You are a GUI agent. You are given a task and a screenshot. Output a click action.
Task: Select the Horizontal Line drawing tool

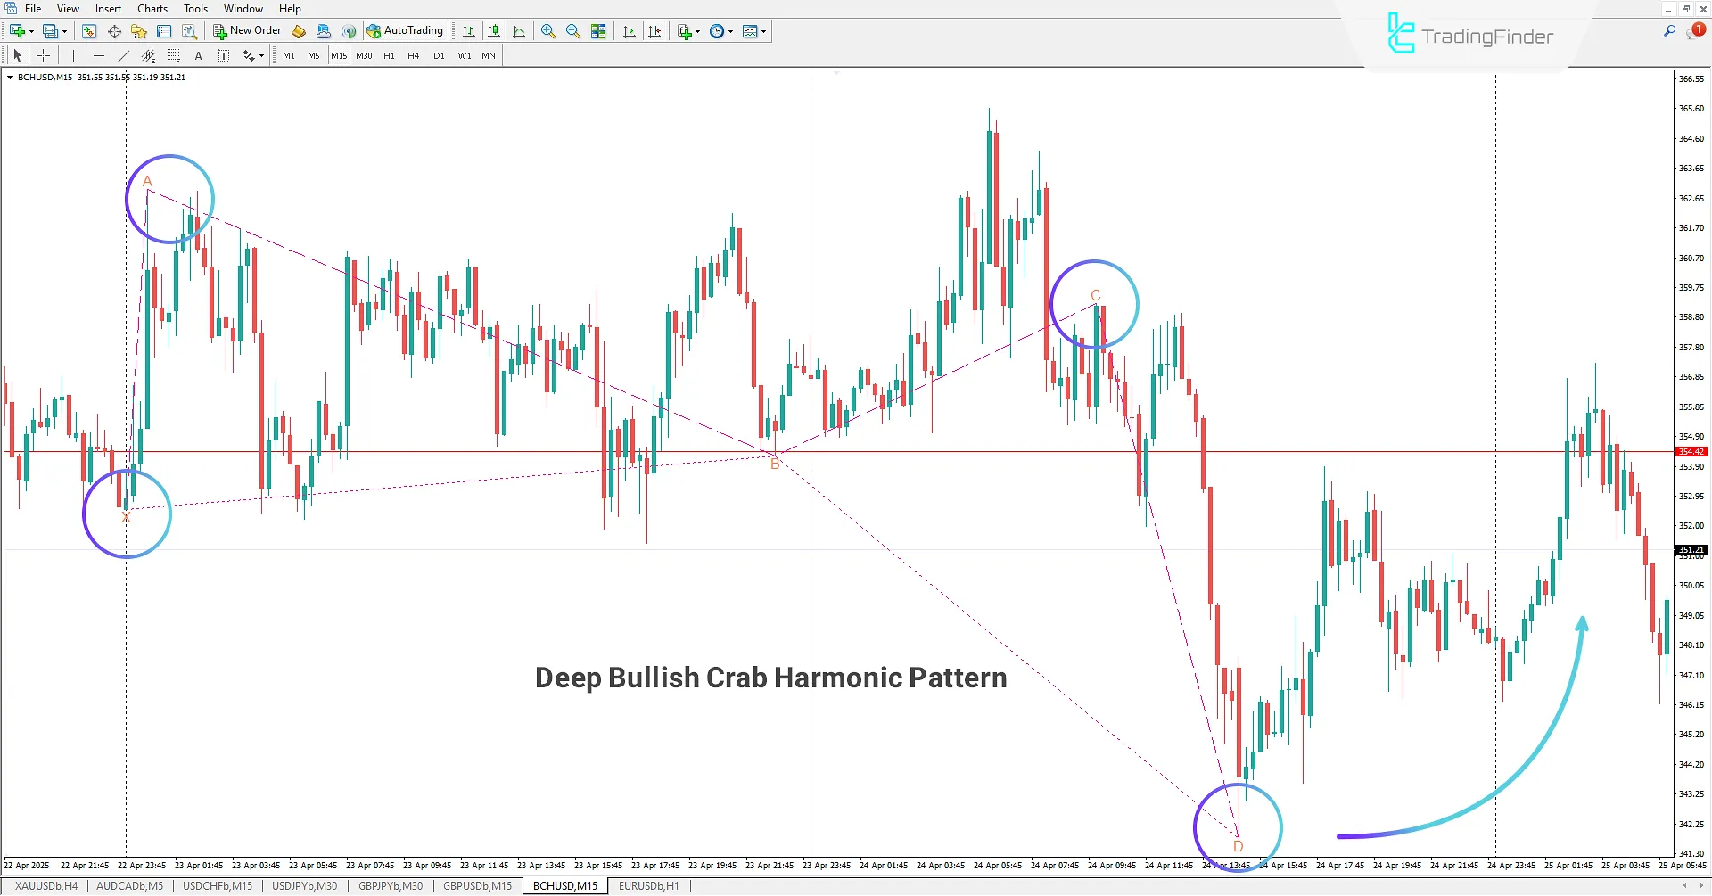click(x=99, y=54)
